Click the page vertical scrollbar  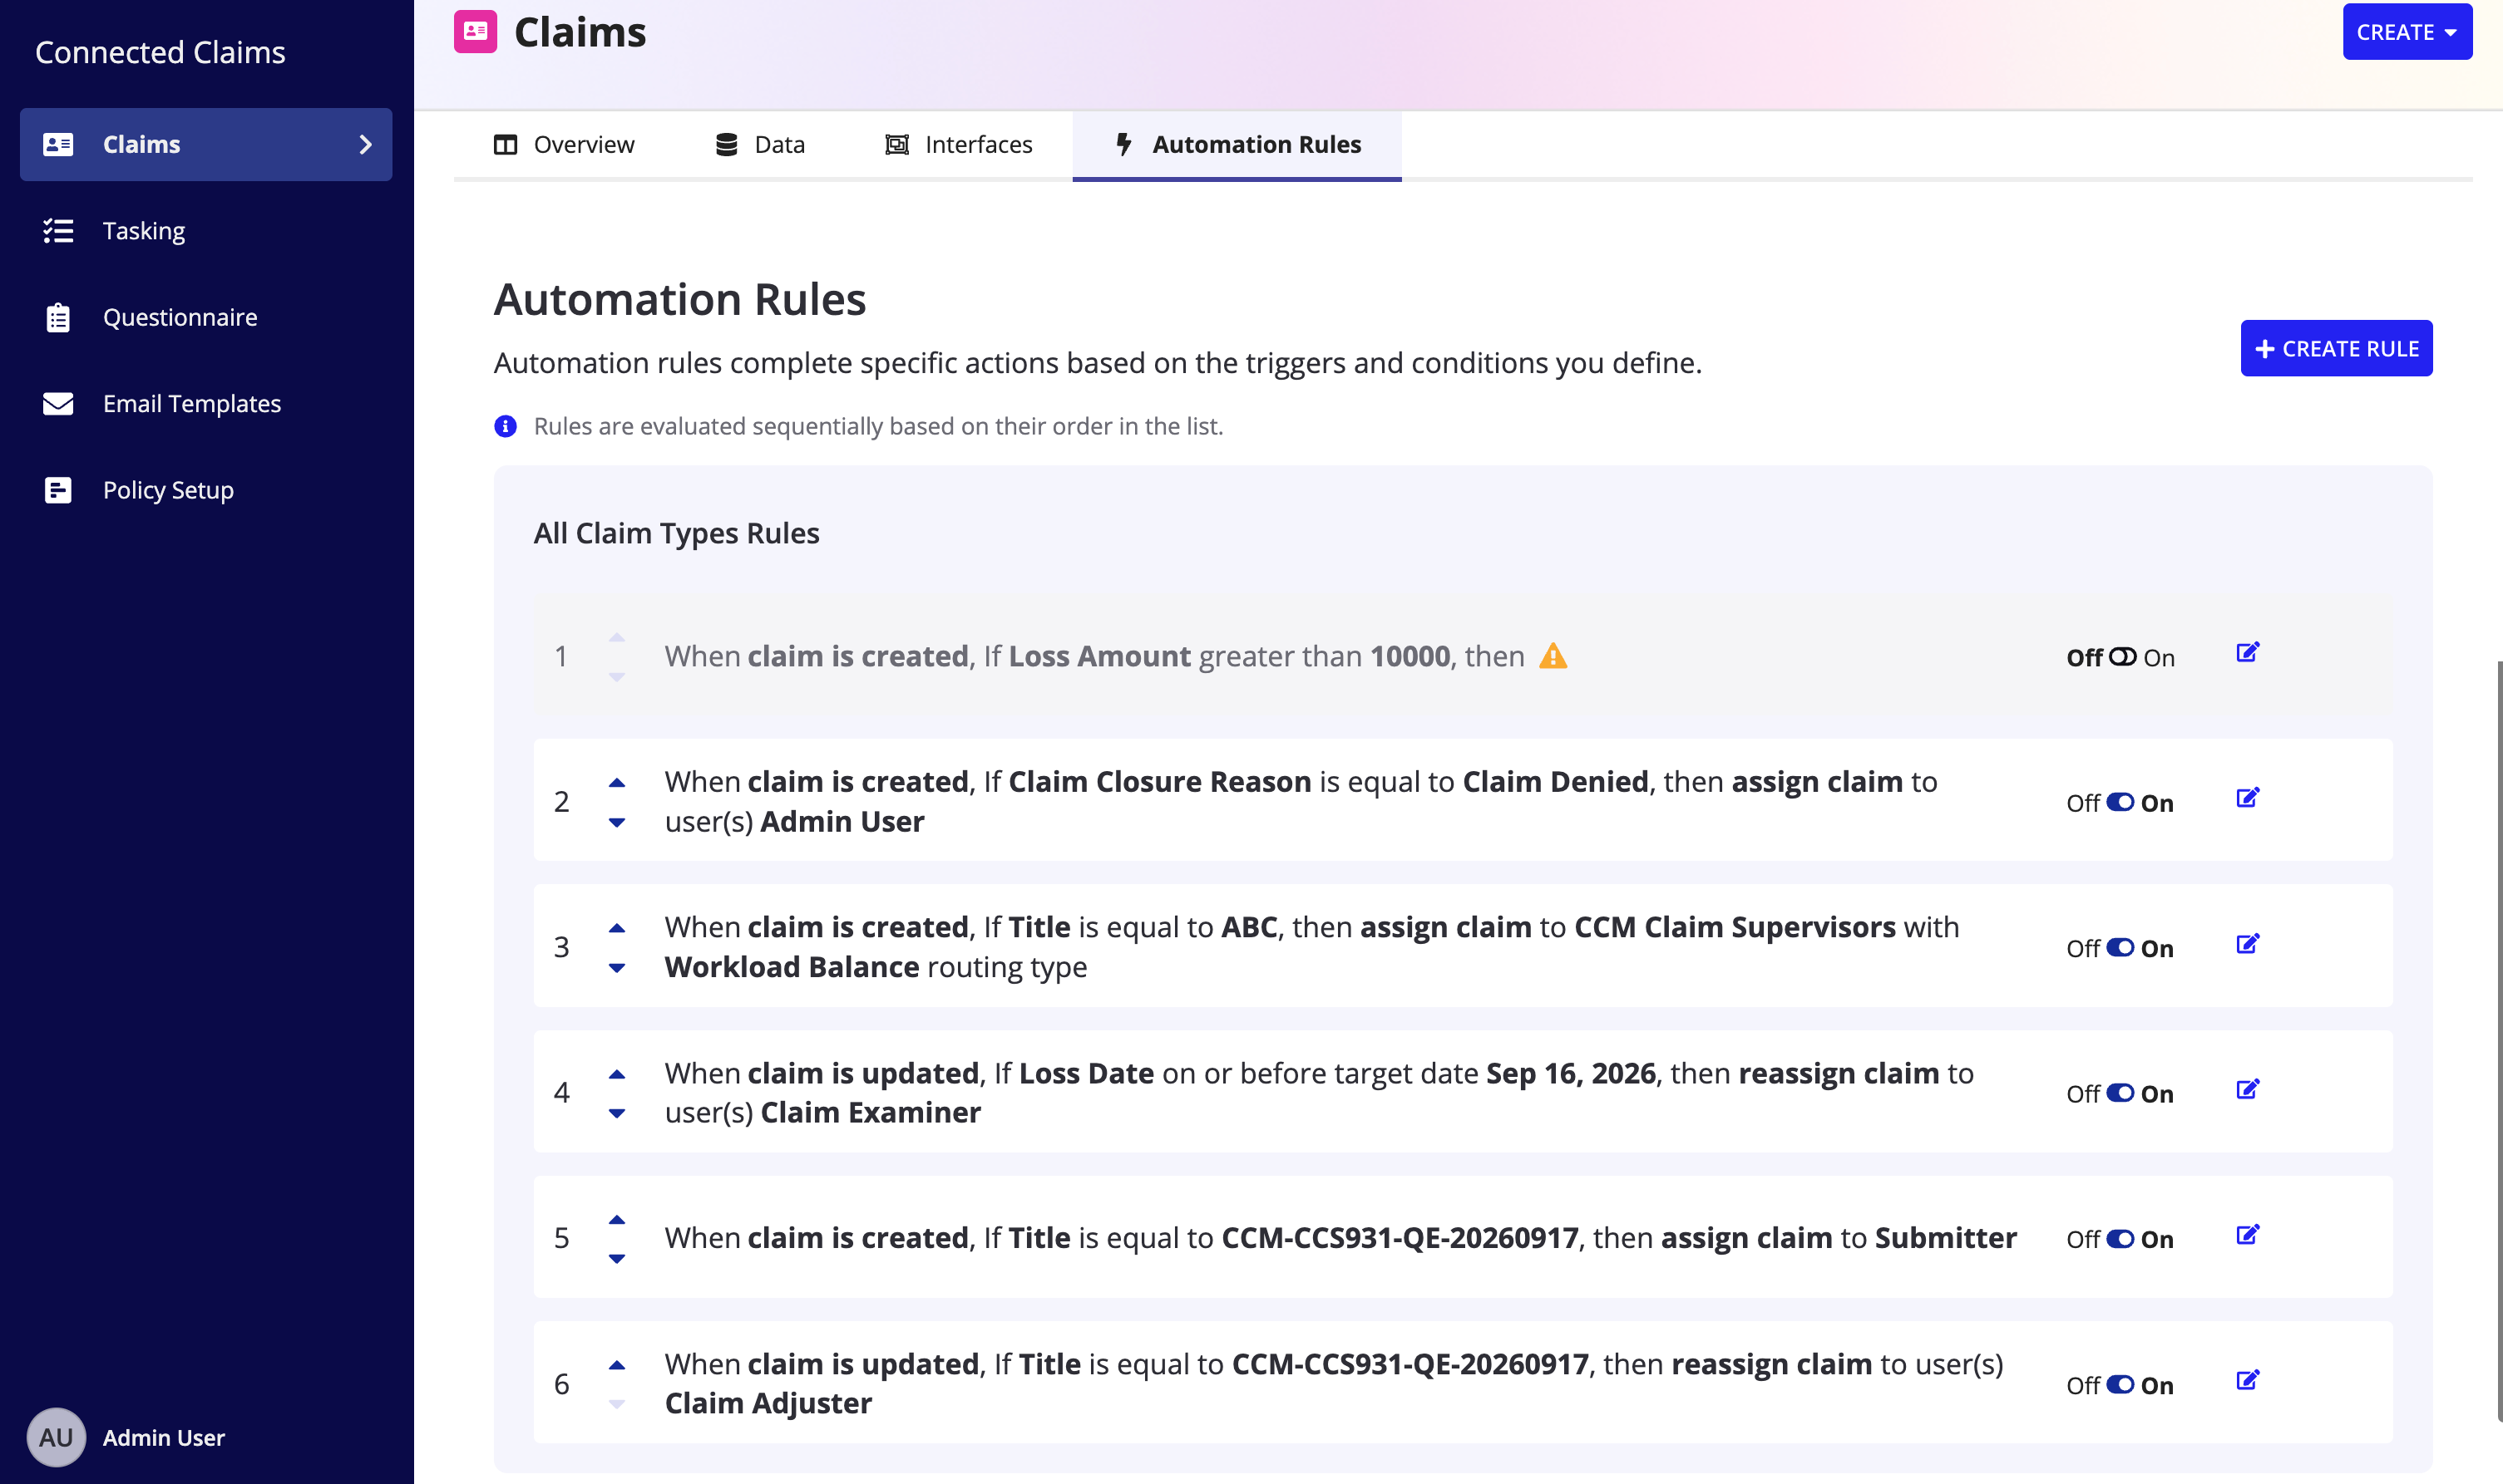click(2498, 1040)
